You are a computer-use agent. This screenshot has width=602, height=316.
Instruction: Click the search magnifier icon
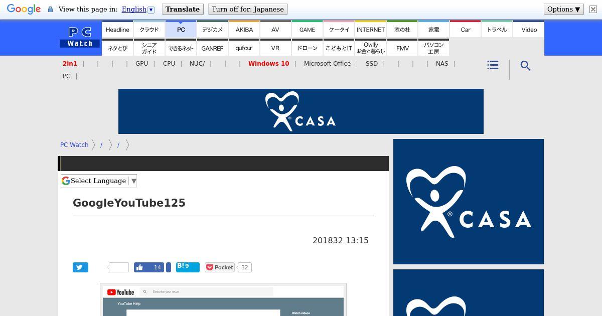pos(525,66)
